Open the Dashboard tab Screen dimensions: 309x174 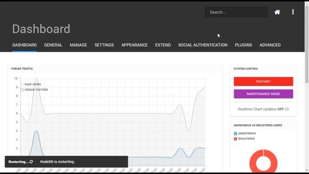click(x=25, y=45)
